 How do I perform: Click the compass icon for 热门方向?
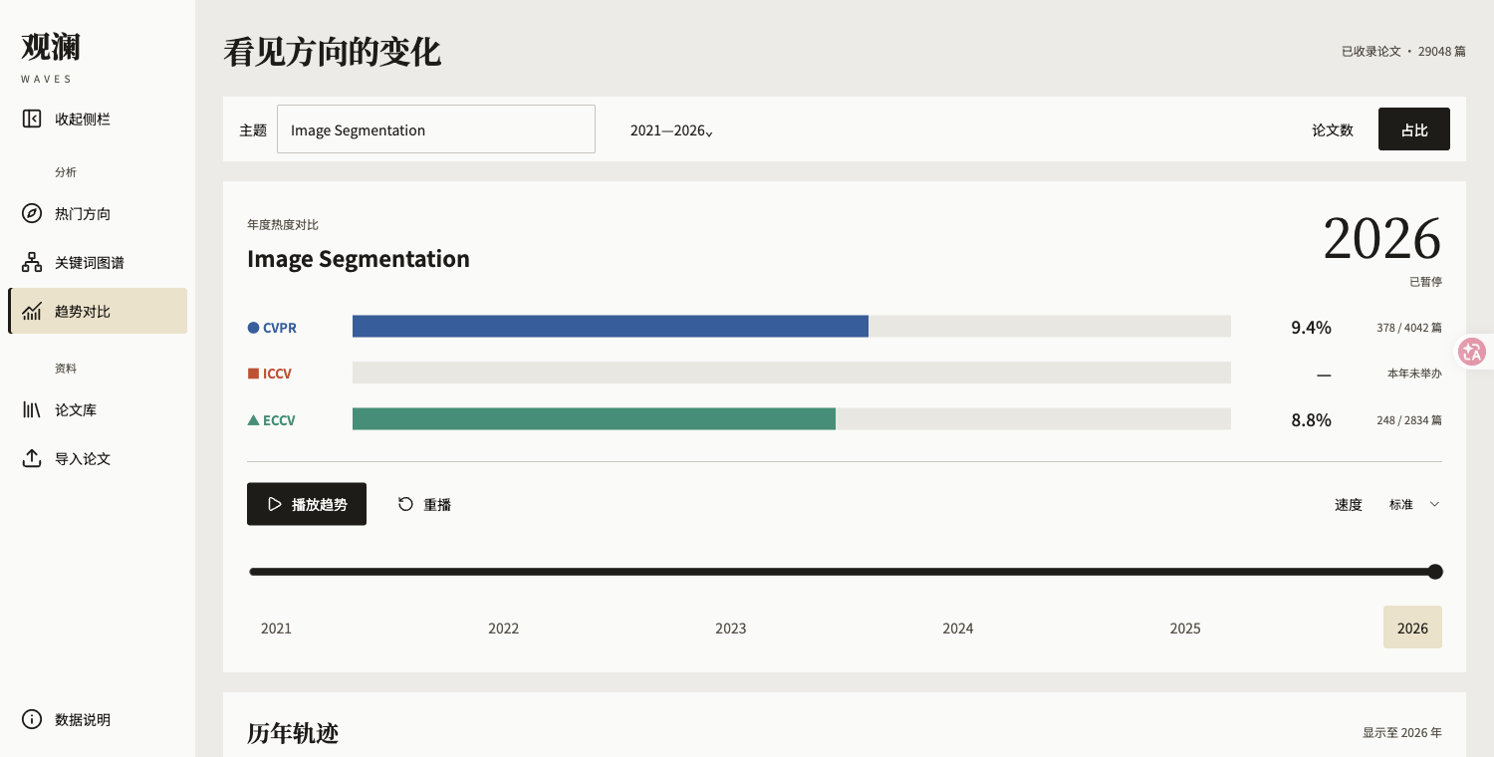click(x=32, y=214)
